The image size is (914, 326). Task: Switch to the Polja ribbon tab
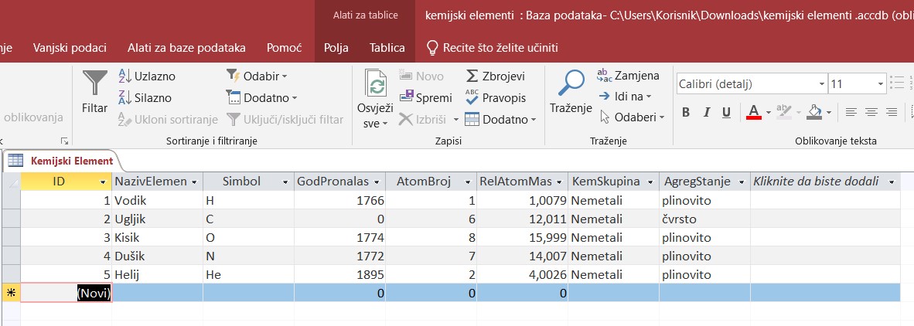[336, 48]
